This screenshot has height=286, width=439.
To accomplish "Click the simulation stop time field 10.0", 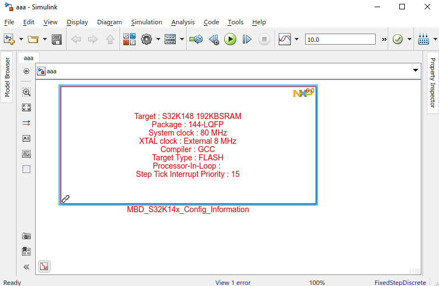I will coord(340,40).
